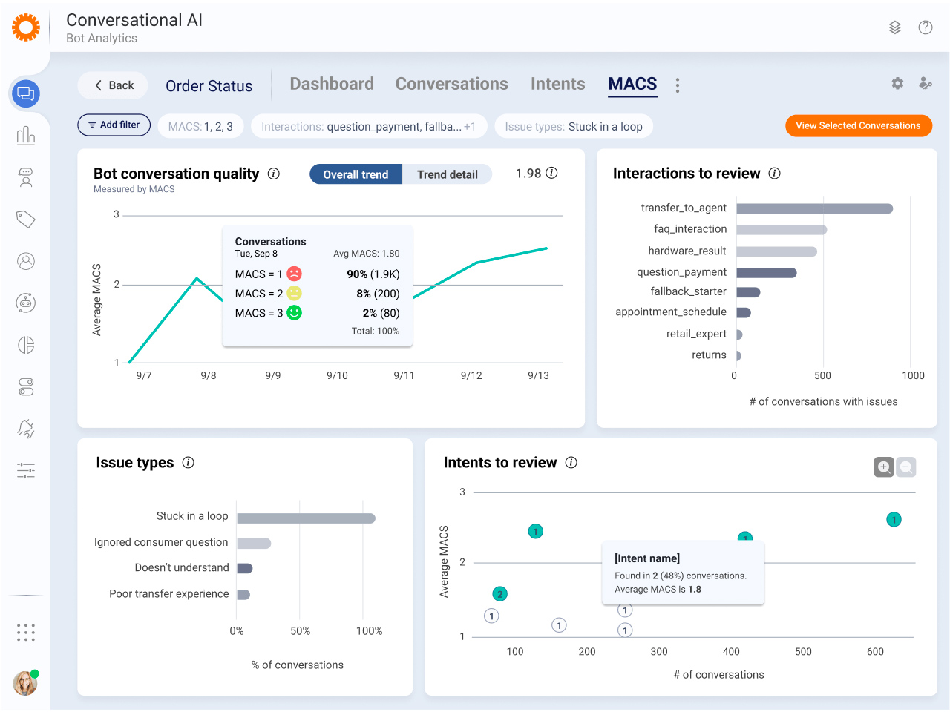Open the tag icon in left sidebar

click(26, 219)
